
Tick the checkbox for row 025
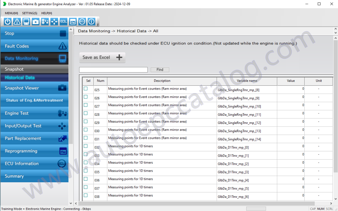(85, 88)
